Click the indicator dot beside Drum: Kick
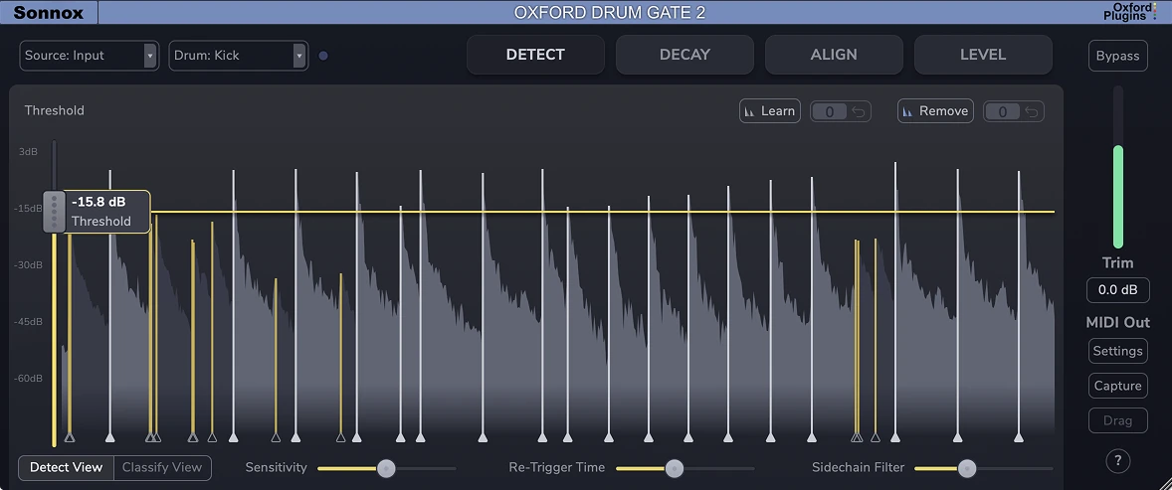Image resolution: width=1172 pixels, height=490 pixels. [x=323, y=56]
